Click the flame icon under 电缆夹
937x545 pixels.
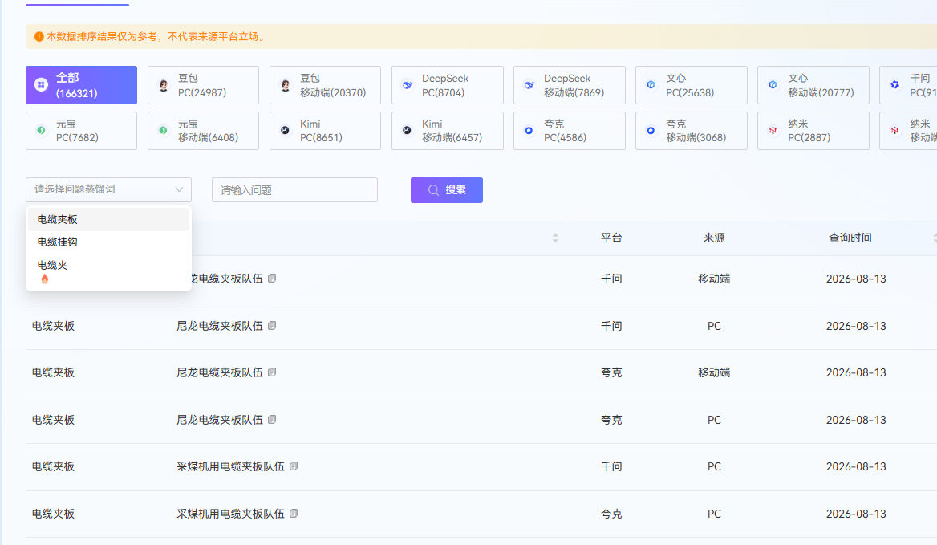coord(45,279)
